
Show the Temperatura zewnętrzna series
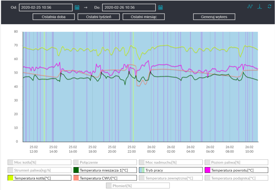tap(170, 178)
